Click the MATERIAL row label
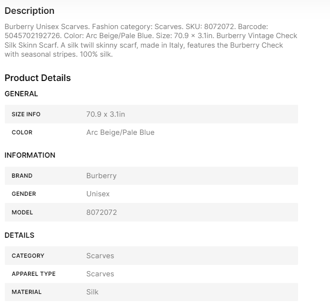The height and width of the screenshot is (303, 330). coord(27,292)
